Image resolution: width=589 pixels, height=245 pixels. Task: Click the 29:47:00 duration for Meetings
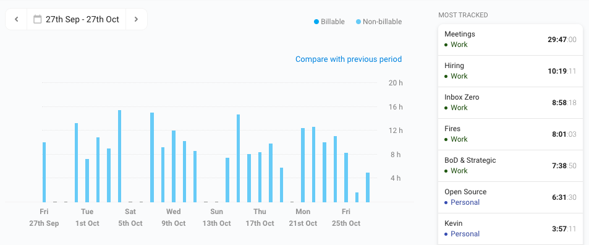pyautogui.click(x=562, y=40)
